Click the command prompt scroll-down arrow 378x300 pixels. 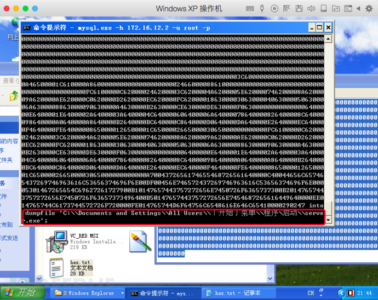click(x=328, y=220)
